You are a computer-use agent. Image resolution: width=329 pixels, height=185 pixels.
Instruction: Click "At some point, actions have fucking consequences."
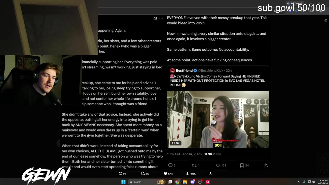(x=210, y=60)
